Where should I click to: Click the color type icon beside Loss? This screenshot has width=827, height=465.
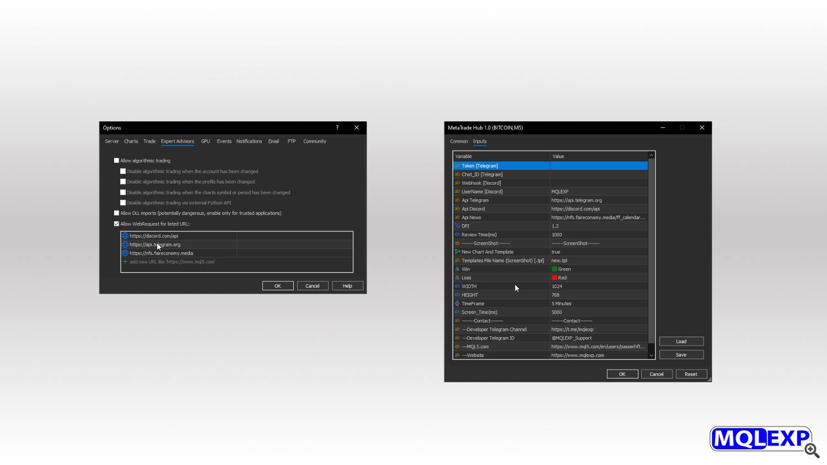point(457,278)
